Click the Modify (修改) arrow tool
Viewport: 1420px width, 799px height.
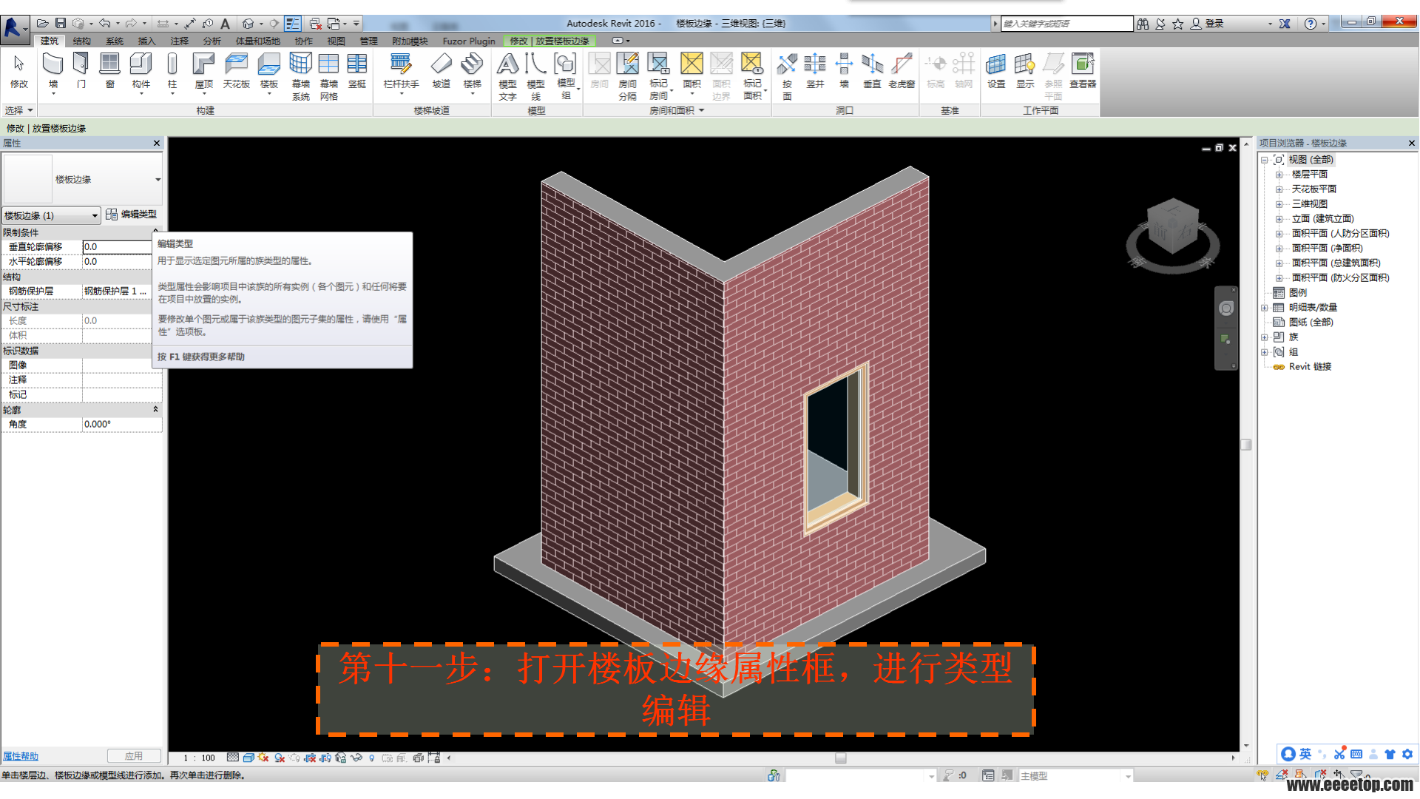coord(19,71)
